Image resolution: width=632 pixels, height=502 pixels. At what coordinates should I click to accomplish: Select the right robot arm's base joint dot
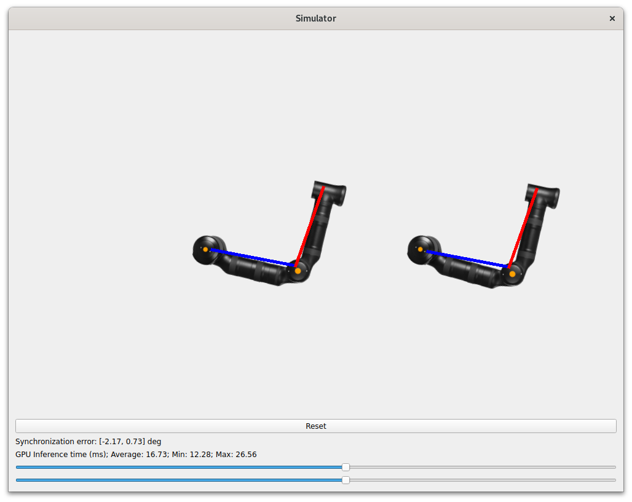pyautogui.click(x=420, y=249)
